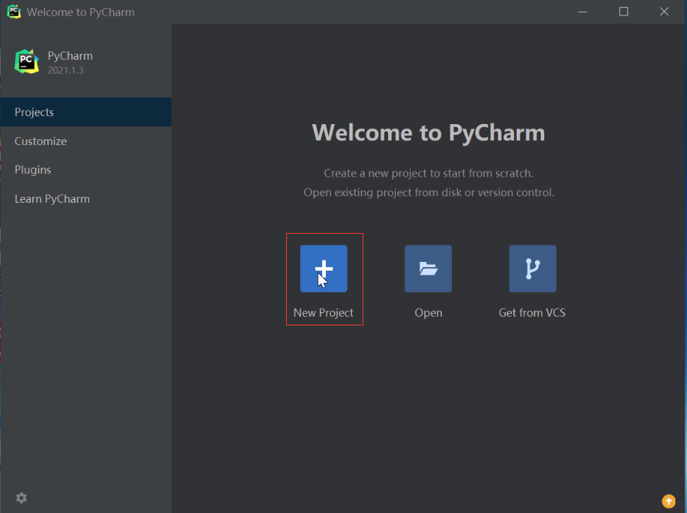This screenshot has height=513, width=687.
Task: Maximize the Welcome to PyCharm window
Action: [624, 12]
